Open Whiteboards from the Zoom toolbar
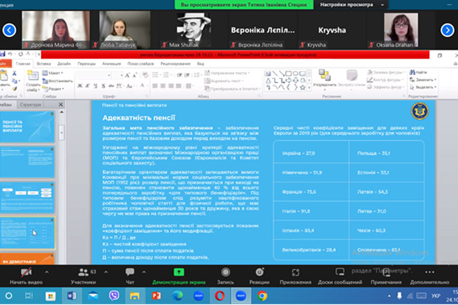This screenshot has width=458, height=305. tap(340, 272)
